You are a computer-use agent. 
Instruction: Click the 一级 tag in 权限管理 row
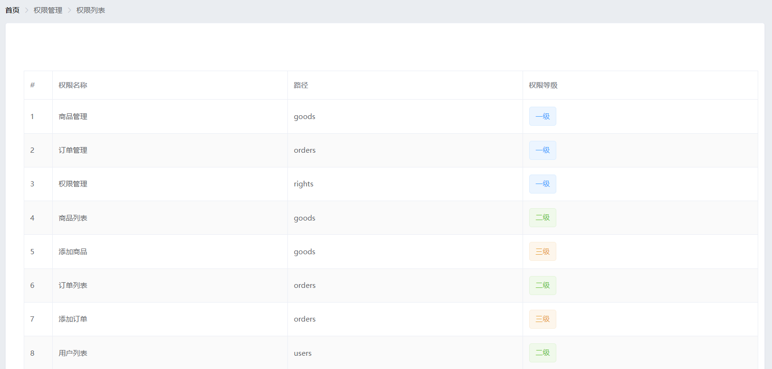[543, 184]
